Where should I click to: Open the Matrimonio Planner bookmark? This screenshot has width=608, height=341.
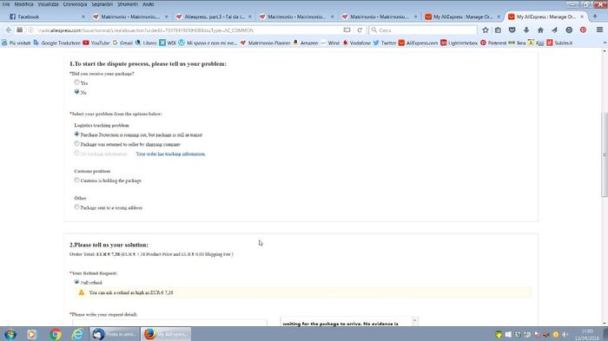tap(265, 43)
